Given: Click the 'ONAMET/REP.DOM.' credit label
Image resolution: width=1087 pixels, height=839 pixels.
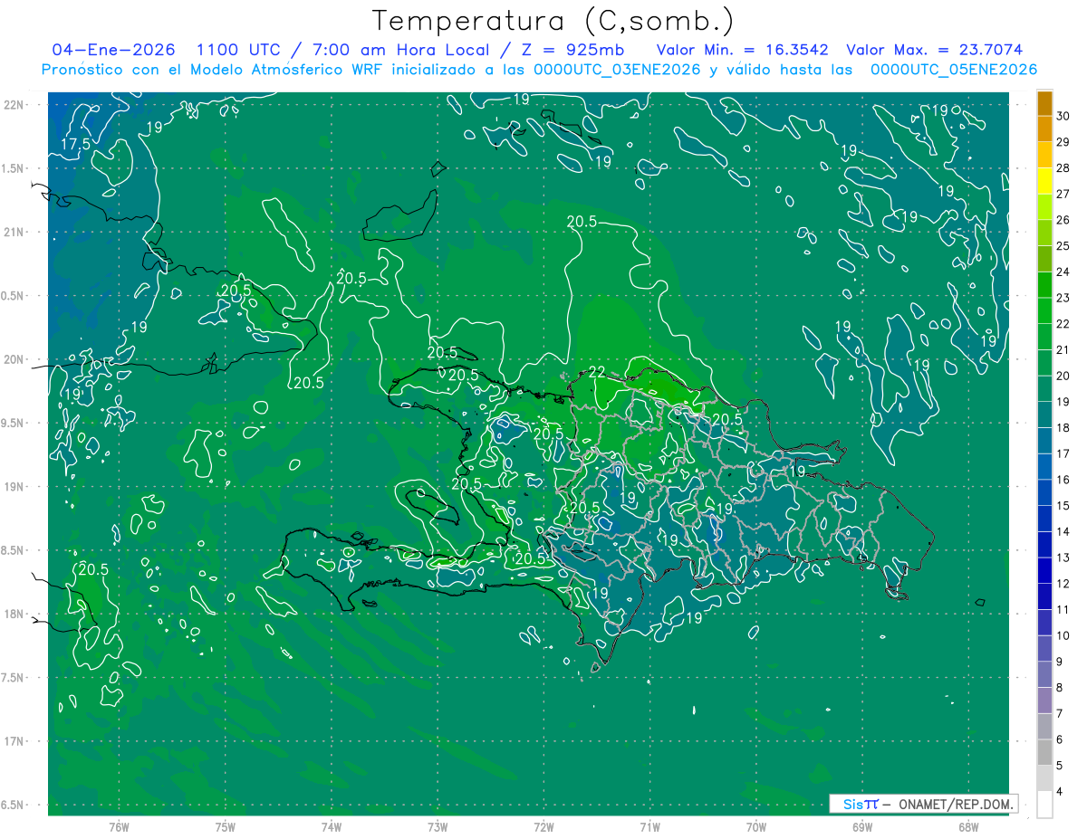Looking at the screenshot, I should 957,804.
